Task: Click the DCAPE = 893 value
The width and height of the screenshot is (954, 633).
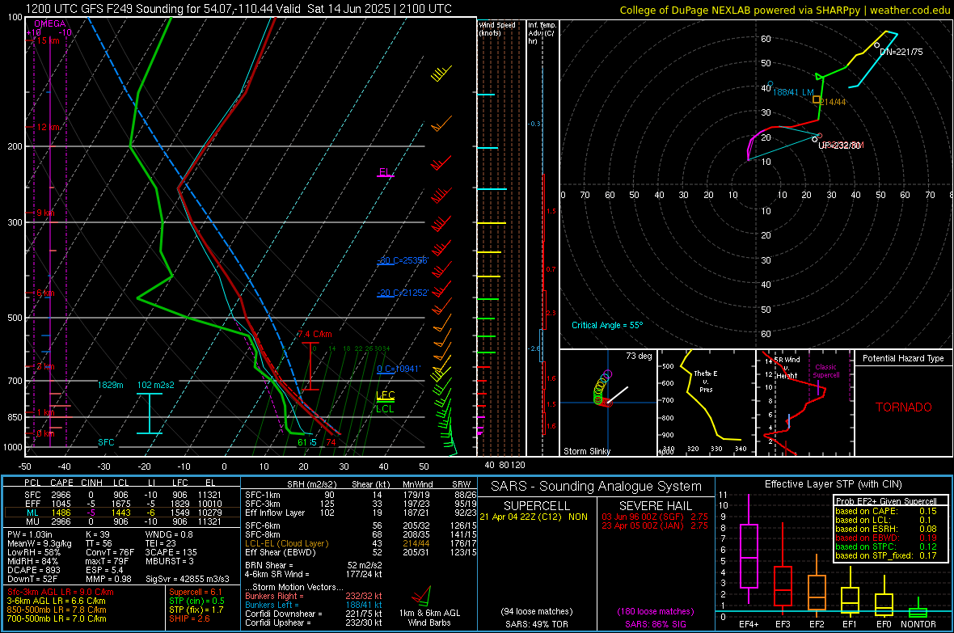Action: 34,570
